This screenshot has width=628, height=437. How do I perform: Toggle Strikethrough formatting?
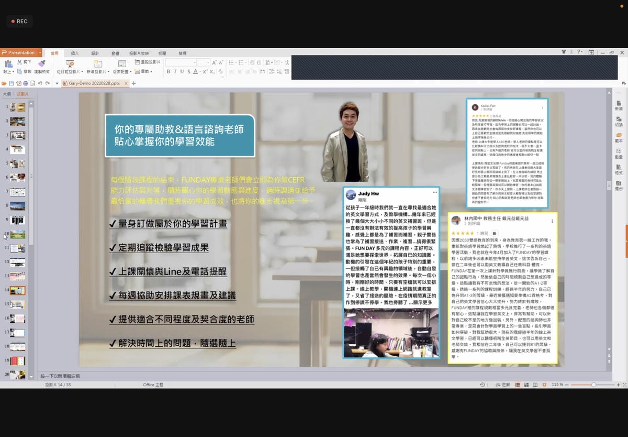pos(189,71)
